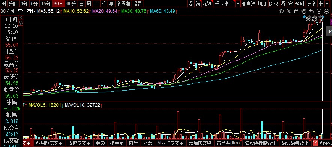Click the undo arrow icon
The image size is (332, 147).
[311, 11]
